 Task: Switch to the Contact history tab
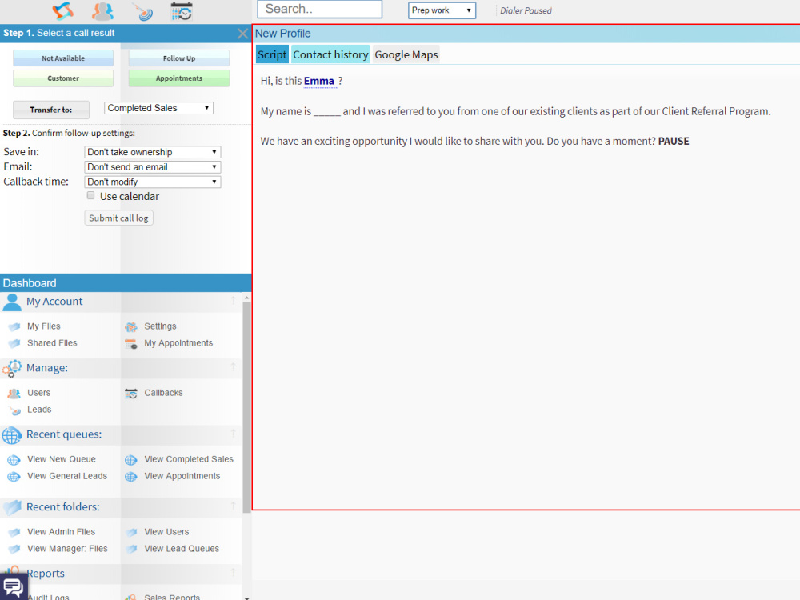[x=330, y=54]
